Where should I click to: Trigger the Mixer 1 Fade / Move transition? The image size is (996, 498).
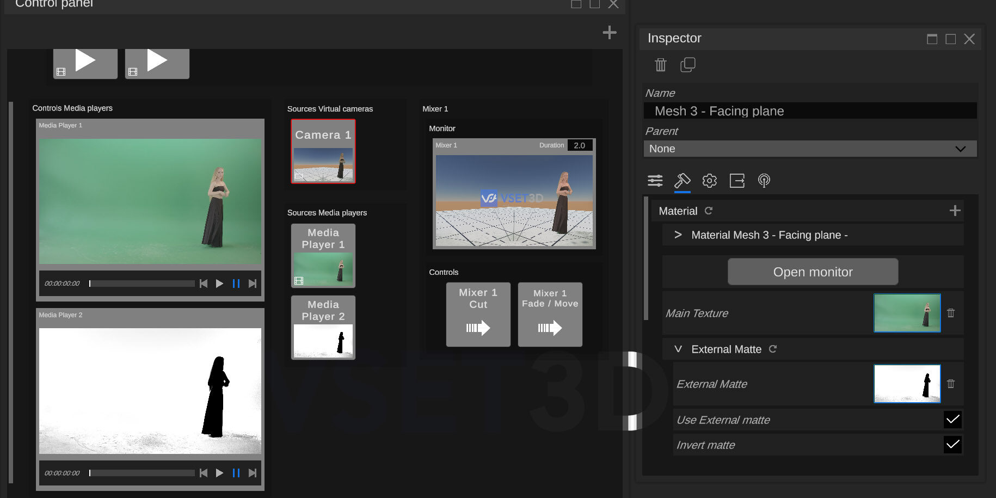[550, 315]
